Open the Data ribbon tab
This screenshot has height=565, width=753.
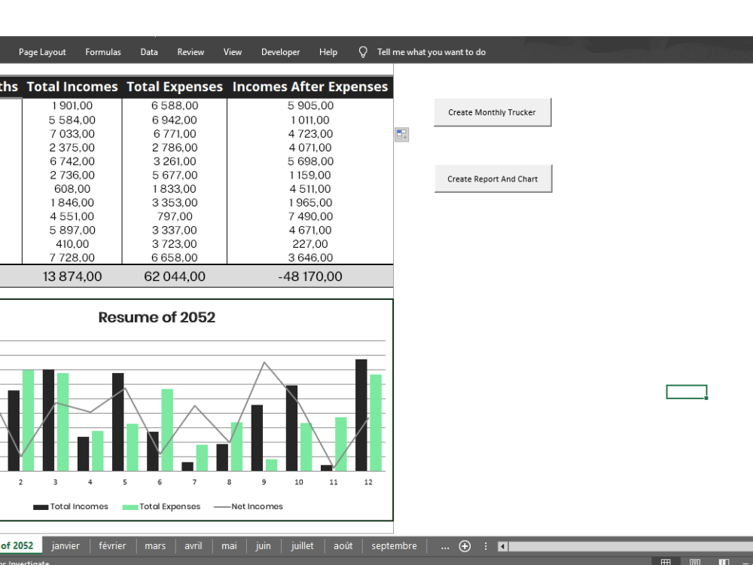pyautogui.click(x=149, y=52)
